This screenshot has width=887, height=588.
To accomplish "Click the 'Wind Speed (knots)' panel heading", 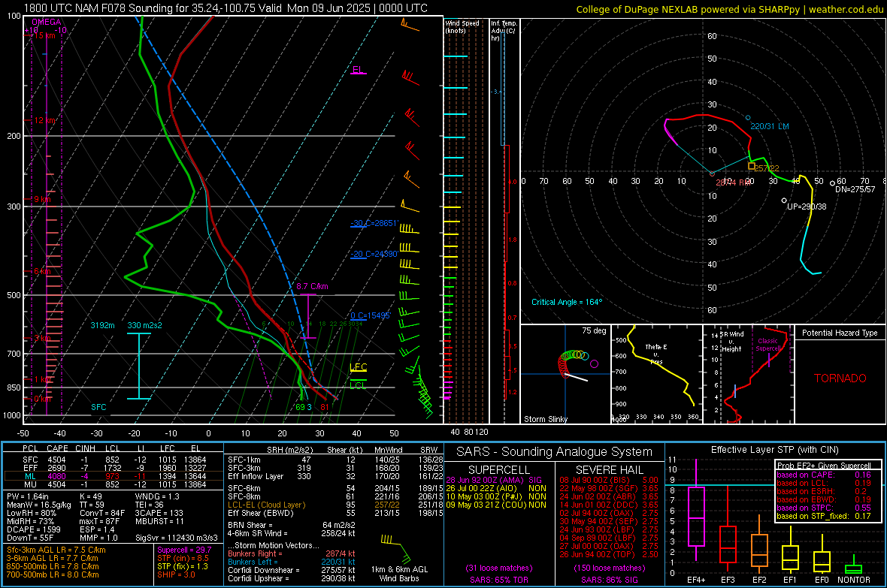I will click(x=462, y=26).
